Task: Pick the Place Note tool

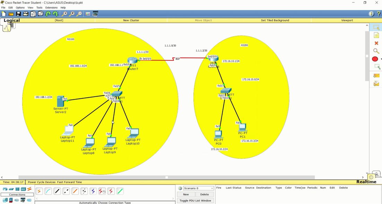Action: 376,35
